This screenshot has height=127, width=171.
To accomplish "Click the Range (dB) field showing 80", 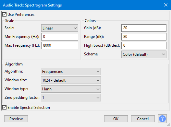I will 144,37.
